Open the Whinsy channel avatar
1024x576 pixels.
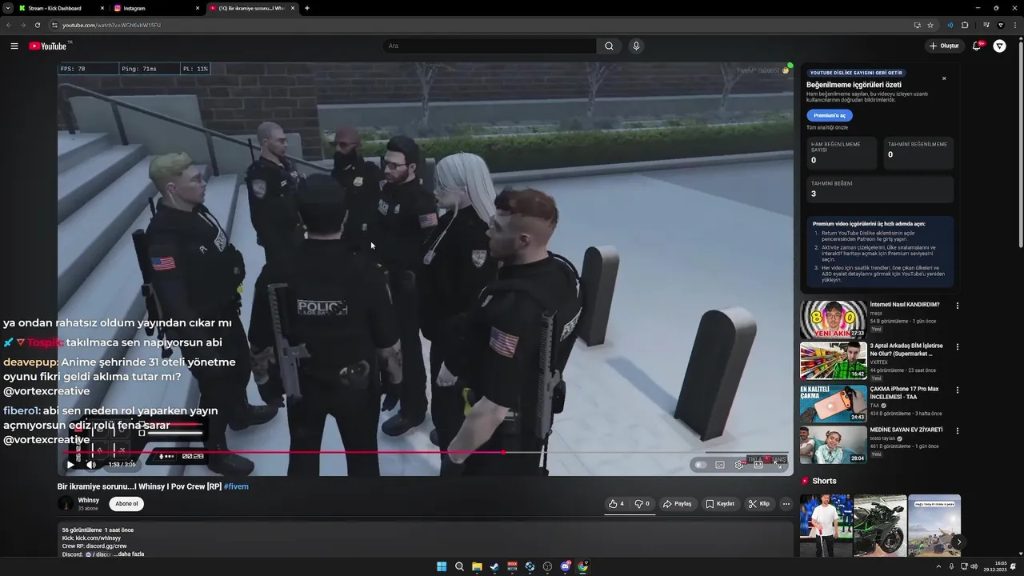(66, 503)
